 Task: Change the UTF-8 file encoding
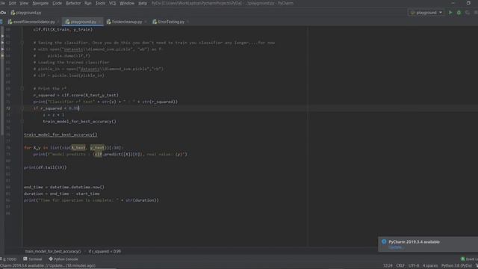pyautogui.click(x=414, y=266)
